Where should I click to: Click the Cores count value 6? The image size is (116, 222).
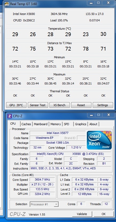[x=81, y=204]
